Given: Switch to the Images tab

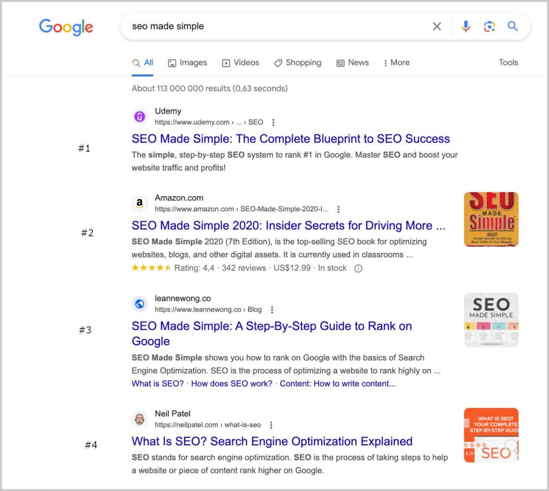Looking at the screenshot, I should [187, 63].
